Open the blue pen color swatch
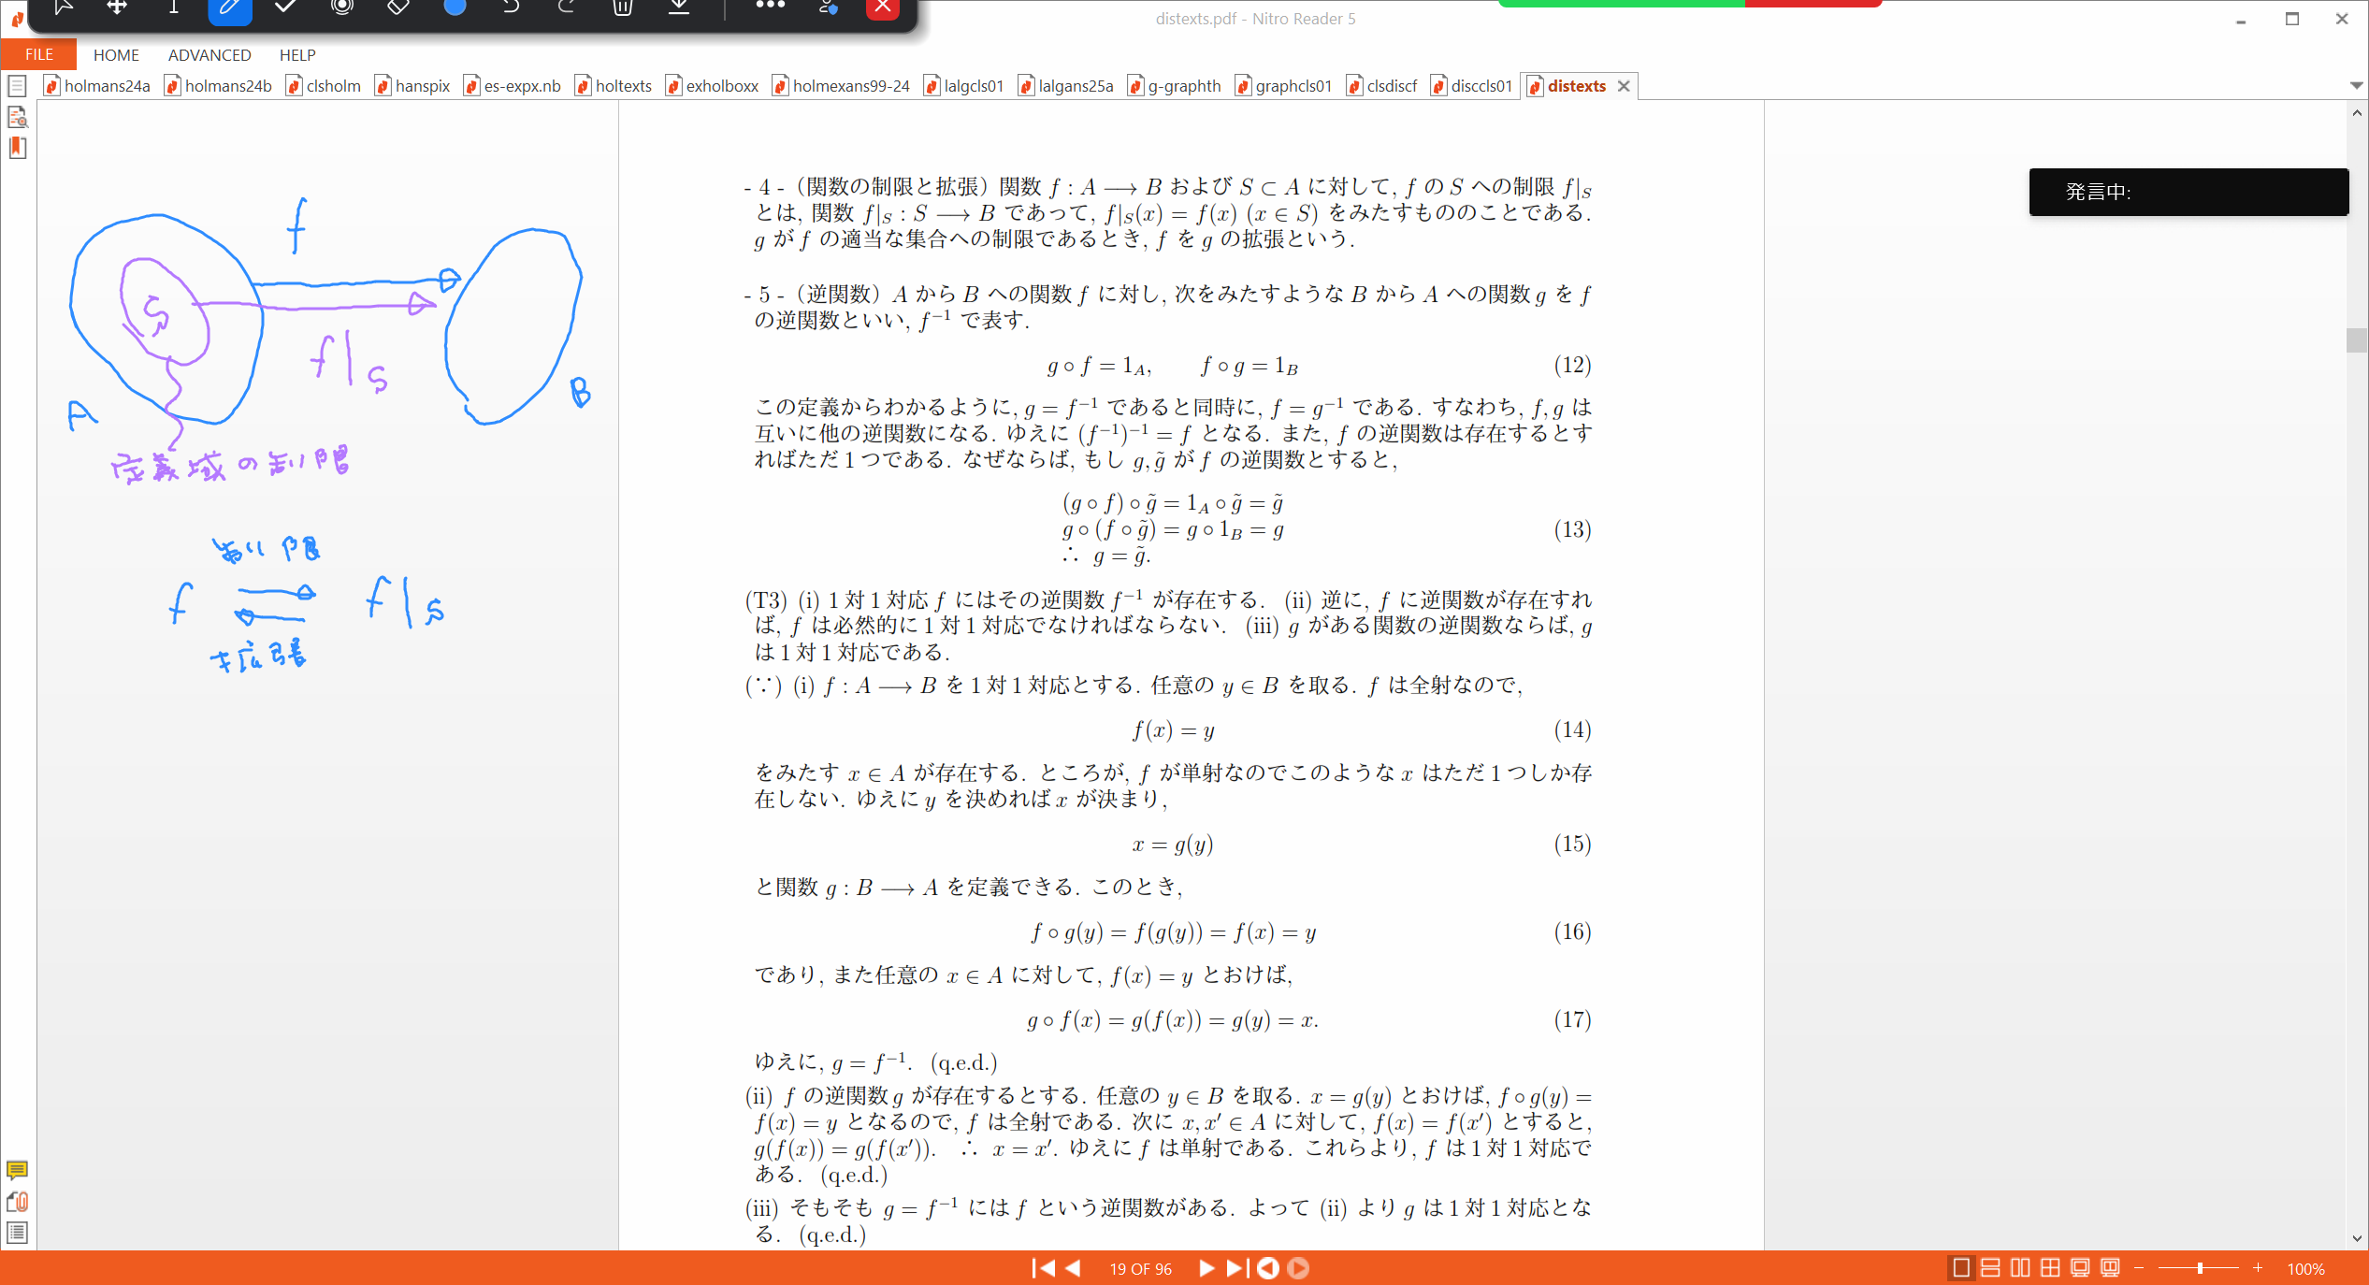 pos(455,7)
